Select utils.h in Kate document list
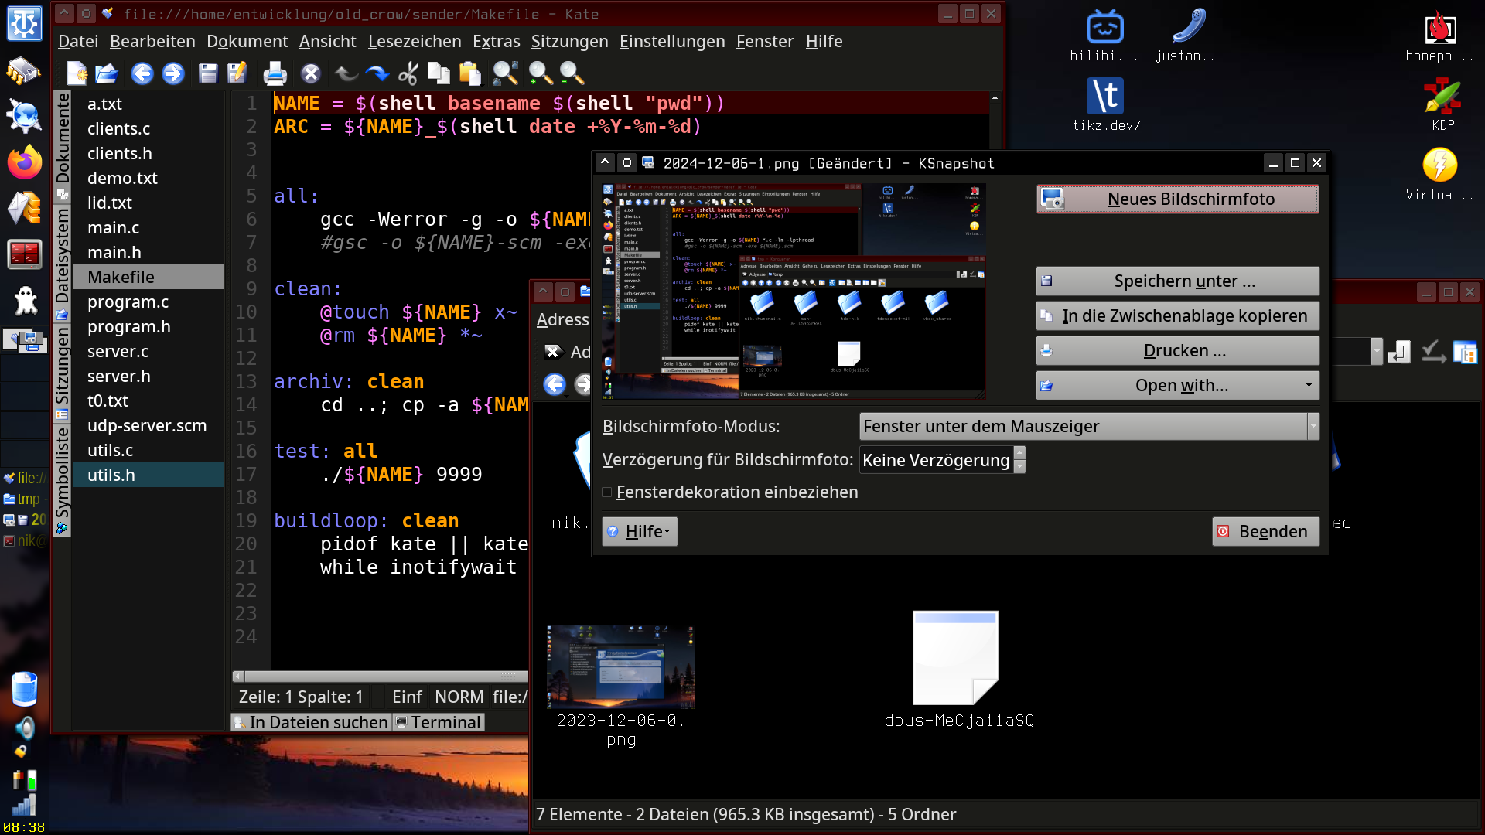 (x=148, y=475)
